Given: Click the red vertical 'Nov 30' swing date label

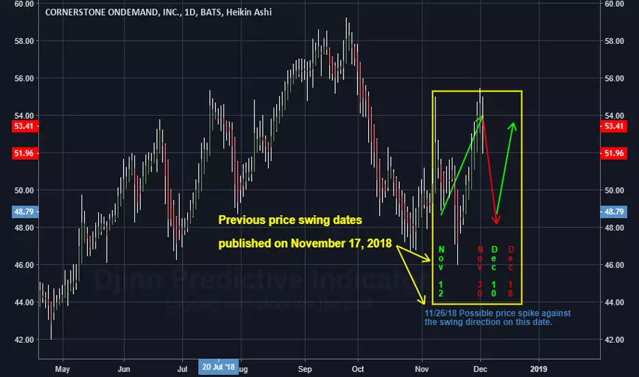Looking at the screenshot, I should pyautogui.click(x=480, y=271).
